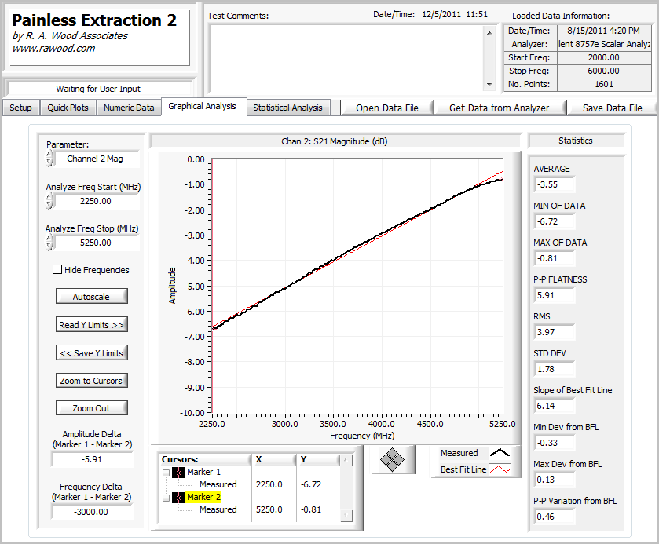Click the MAX OF DATA value field
The image size is (659, 544).
555,258
